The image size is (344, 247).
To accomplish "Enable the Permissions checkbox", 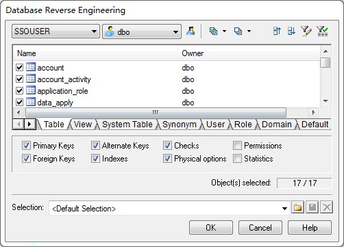I will point(237,146).
